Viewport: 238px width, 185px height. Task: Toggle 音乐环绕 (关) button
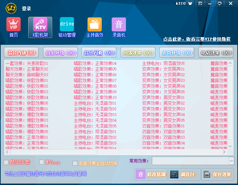[60, 53]
